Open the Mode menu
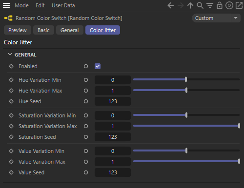Screen dimensions: 244x188 tap(21, 5)
